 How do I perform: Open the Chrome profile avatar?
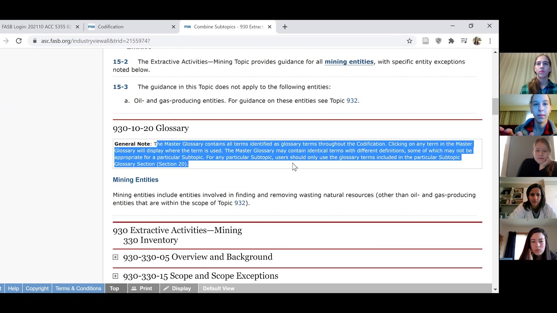(x=477, y=41)
